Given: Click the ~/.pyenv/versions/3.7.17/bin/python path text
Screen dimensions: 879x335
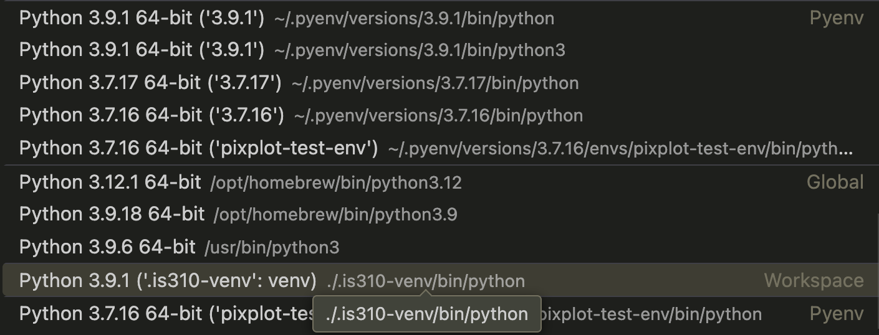Looking at the screenshot, I should point(435,83).
